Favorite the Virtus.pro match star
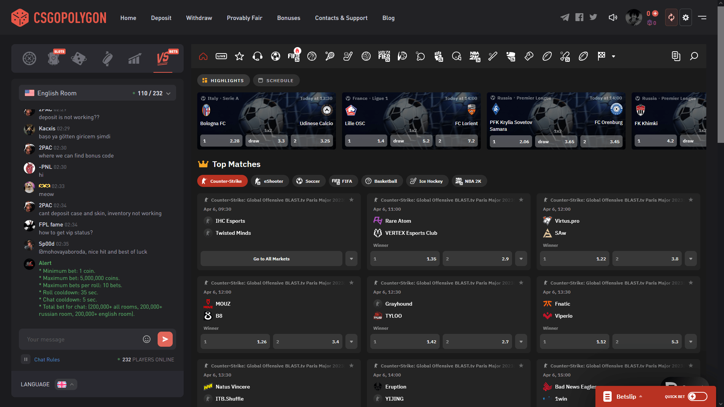The width and height of the screenshot is (724, 407). (691, 200)
